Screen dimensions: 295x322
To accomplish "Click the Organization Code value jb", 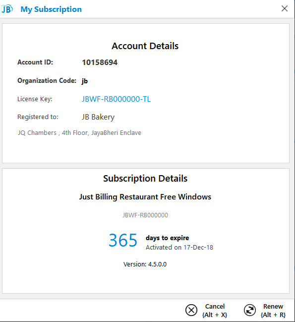I will coord(85,81).
